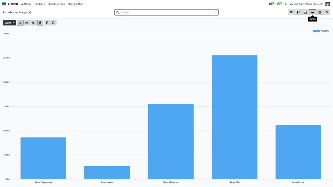Click the Einkauf app name
333x187 pixels.
[13, 4]
